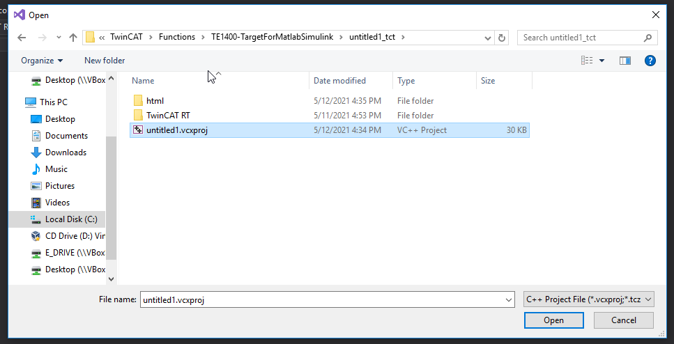Sort by Date modified column
This screenshot has height=344, width=674.
(339, 81)
